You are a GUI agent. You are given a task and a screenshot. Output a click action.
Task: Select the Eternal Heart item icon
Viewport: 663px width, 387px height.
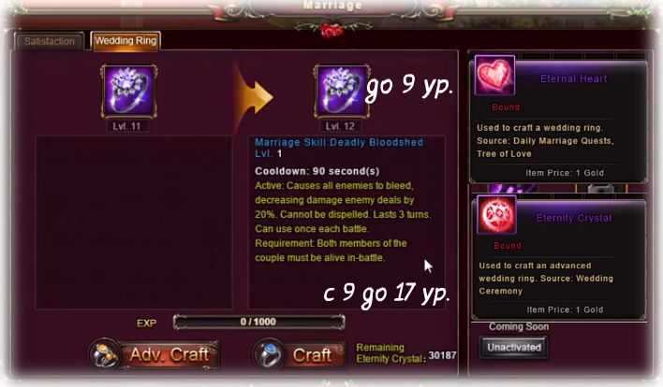click(494, 75)
